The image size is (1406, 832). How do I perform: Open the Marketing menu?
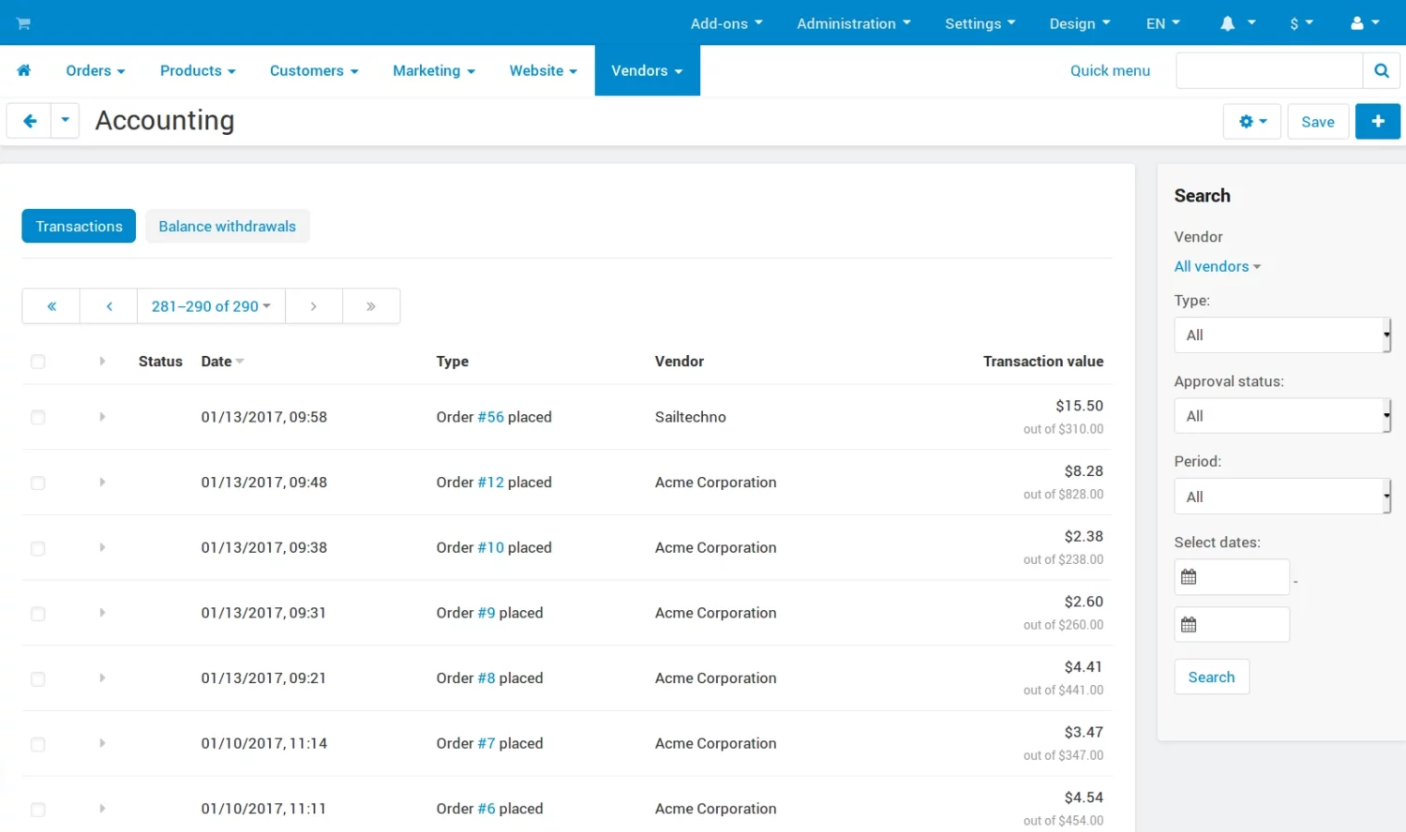point(434,70)
